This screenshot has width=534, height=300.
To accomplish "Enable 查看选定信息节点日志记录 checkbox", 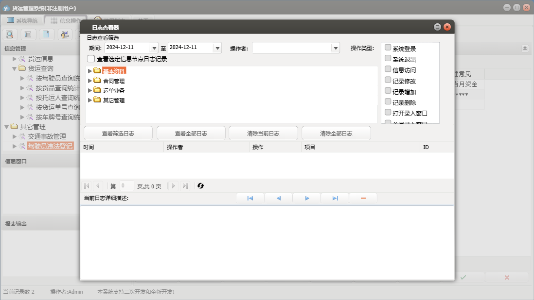I will pyautogui.click(x=91, y=59).
